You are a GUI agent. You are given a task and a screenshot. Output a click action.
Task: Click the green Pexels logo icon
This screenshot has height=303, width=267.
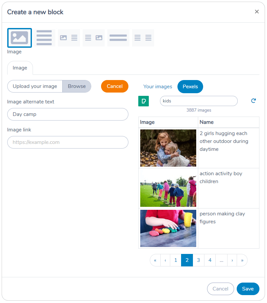click(144, 101)
